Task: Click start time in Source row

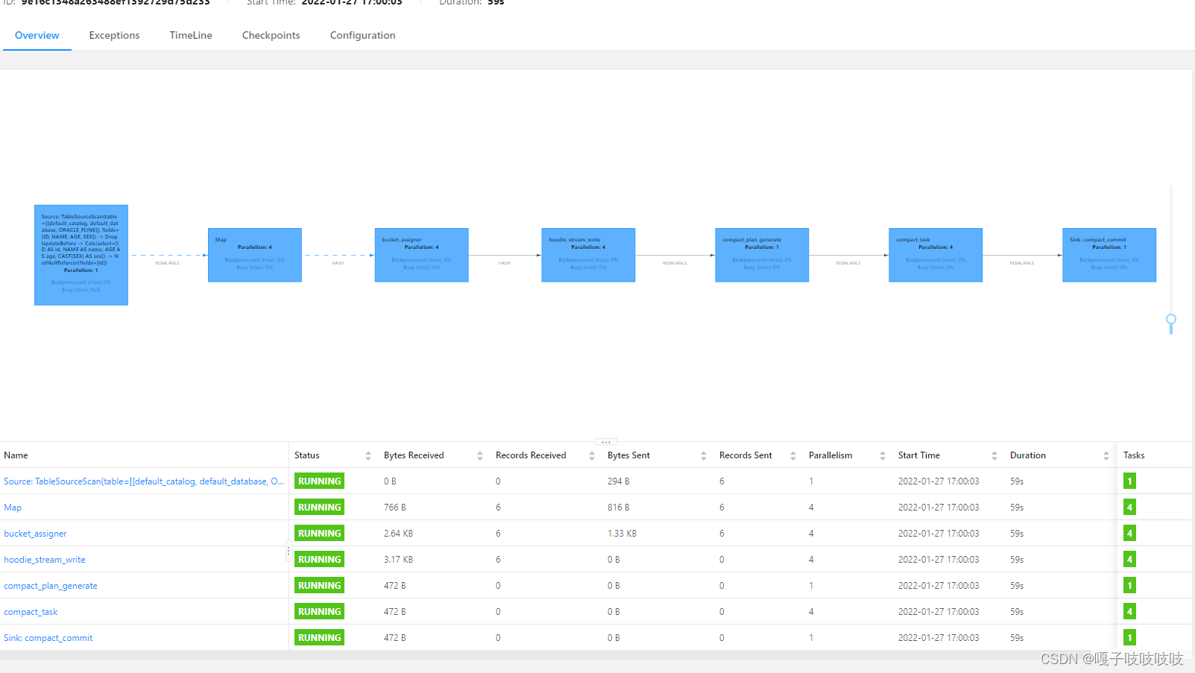Action: click(x=939, y=481)
